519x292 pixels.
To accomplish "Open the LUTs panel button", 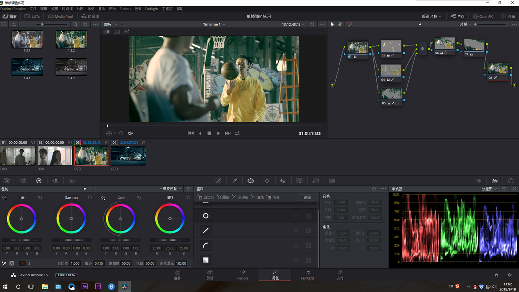I will [32, 16].
